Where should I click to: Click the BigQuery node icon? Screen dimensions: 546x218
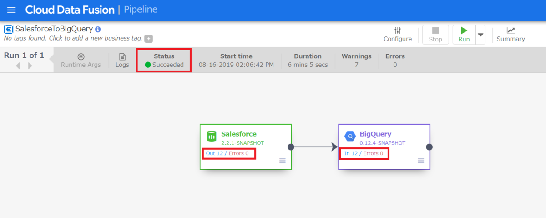tap(349, 136)
